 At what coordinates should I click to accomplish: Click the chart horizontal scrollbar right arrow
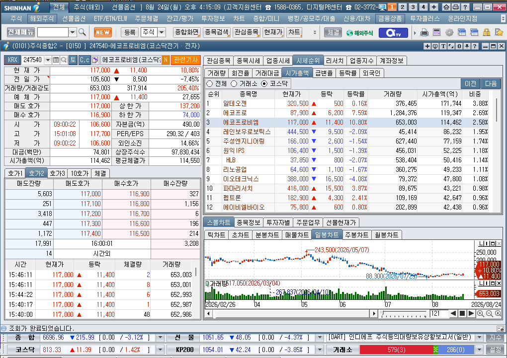pyautogui.click(x=374, y=313)
